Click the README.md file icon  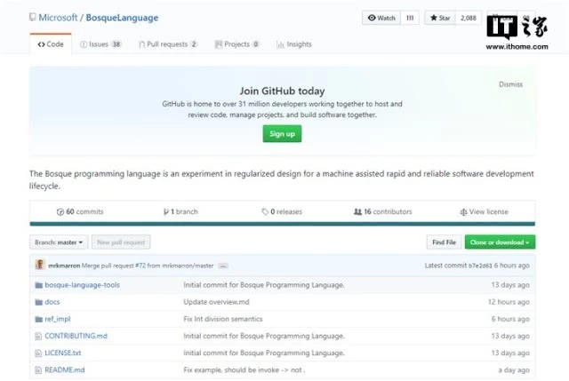38,369
